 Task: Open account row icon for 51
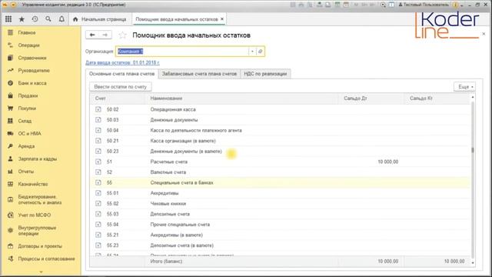[x=98, y=162]
